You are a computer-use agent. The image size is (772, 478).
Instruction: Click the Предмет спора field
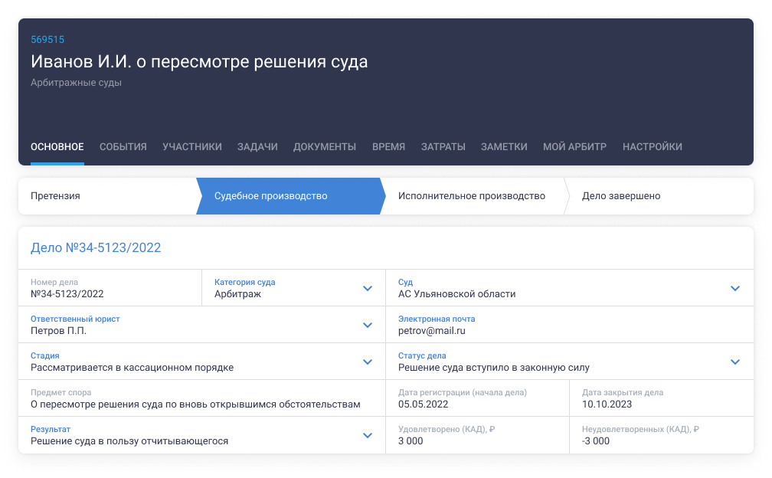pos(202,398)
